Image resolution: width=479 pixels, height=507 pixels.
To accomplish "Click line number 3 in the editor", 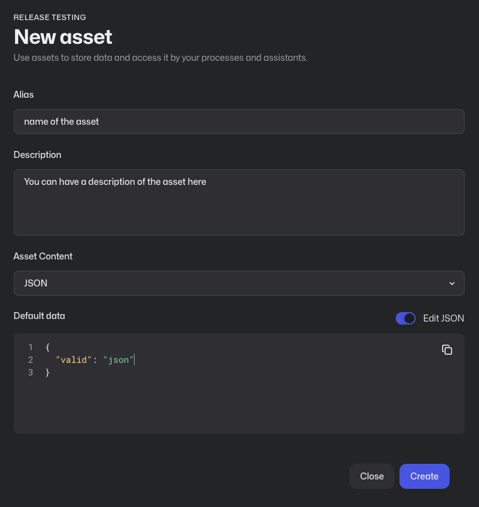I will 31,372.
